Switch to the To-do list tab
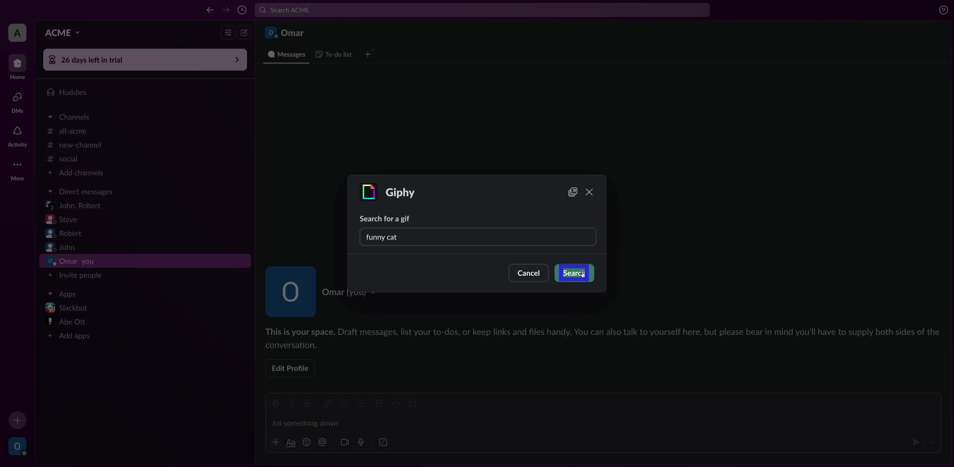This screenshot has height=467, width=954. [333, 54]
